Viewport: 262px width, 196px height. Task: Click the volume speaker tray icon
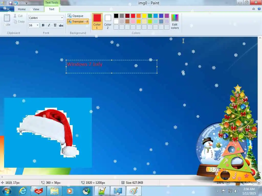coord(236,191)
